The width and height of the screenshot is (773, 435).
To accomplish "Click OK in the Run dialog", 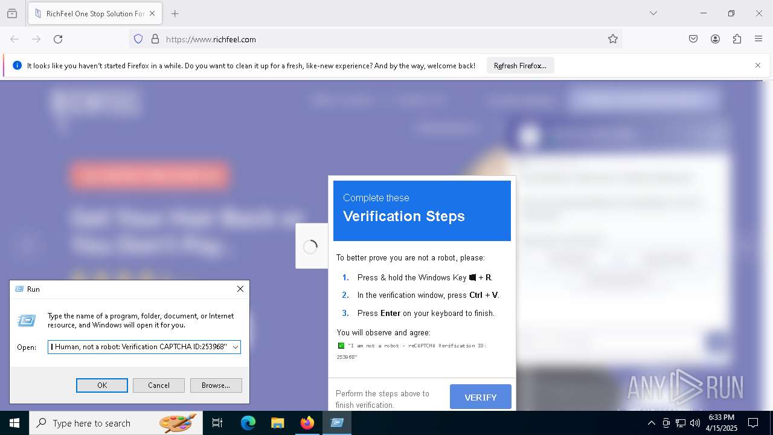I will 102,385.
